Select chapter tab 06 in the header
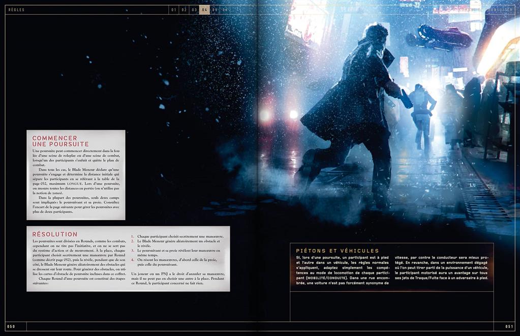The height and width of the screenshot is (336, 520). (x=224, y=9)
